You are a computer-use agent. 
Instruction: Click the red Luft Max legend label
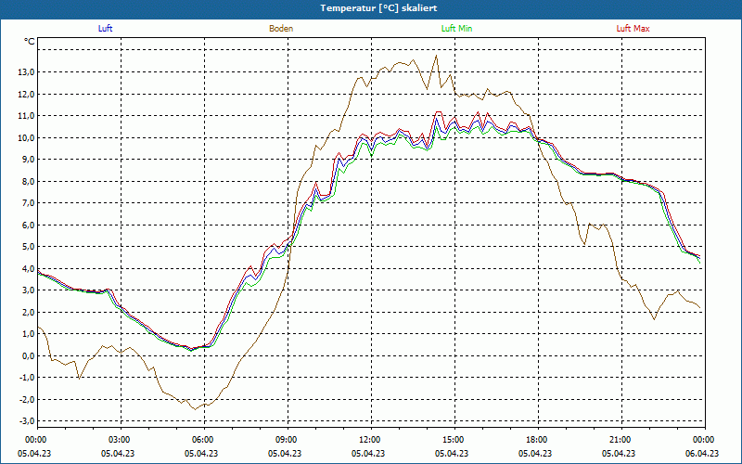(x=633, y=29)
